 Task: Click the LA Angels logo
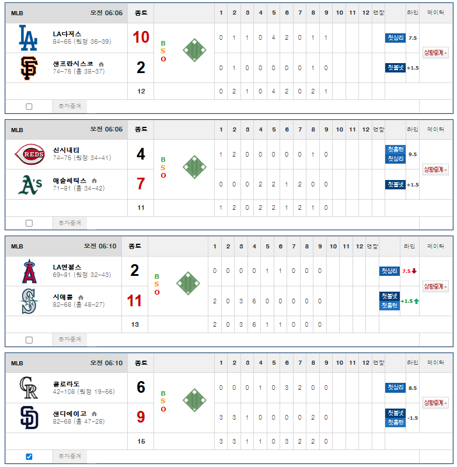(x=29, y=271)
